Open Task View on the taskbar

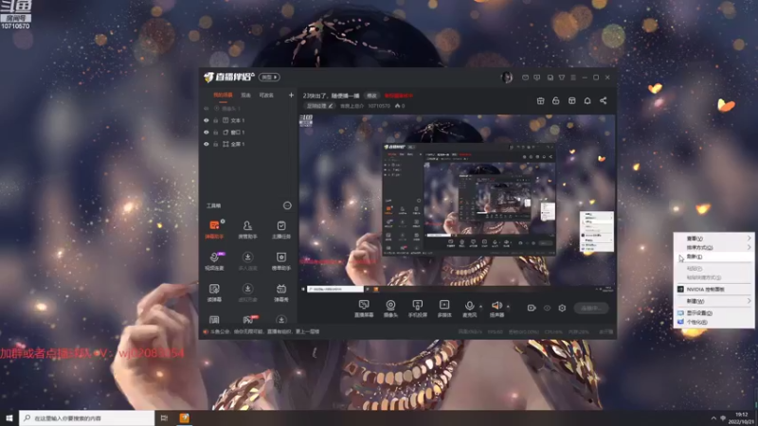pos(164,418)
